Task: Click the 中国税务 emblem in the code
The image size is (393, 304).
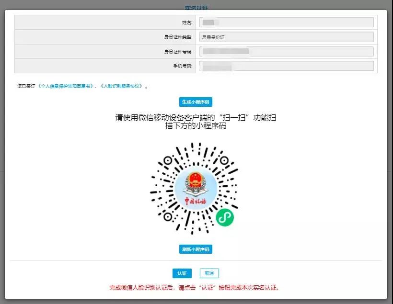Action: 196,188
